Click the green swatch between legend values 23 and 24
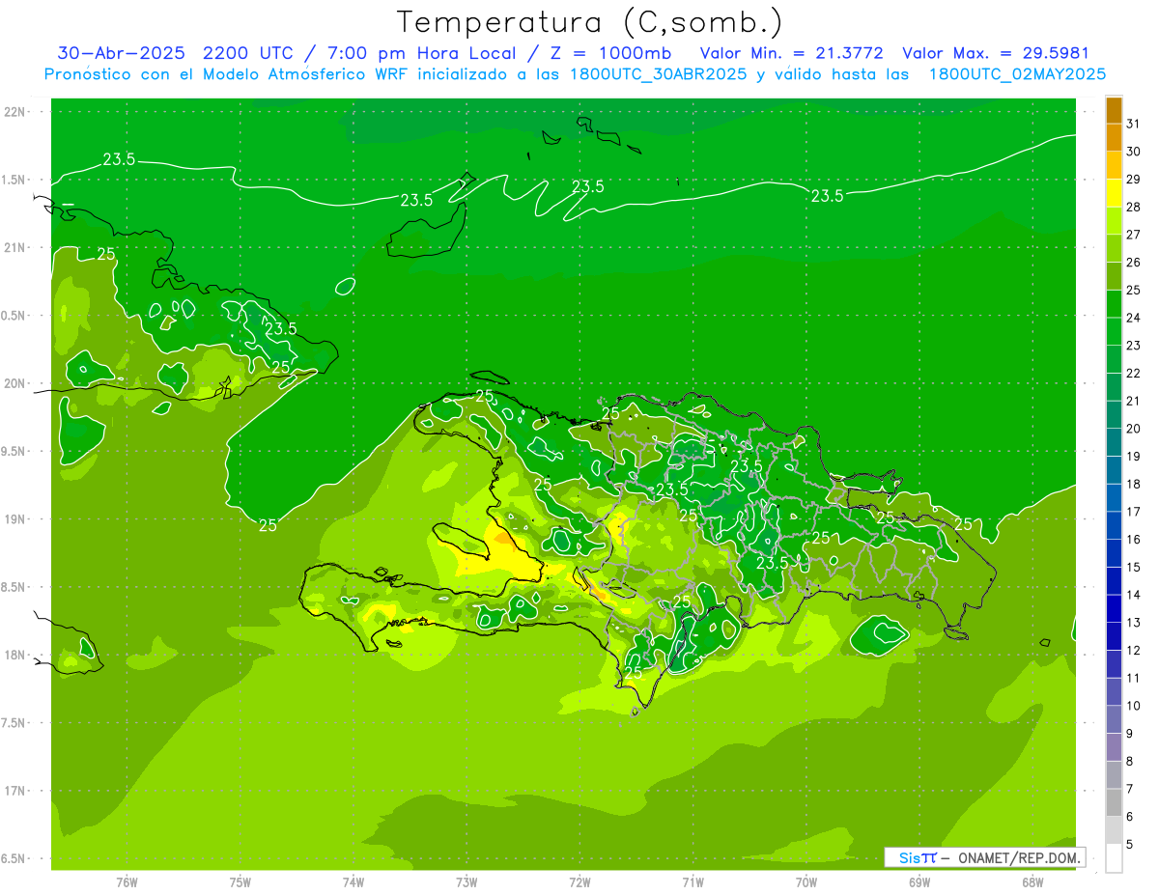The height and width of the screenshot is (895, 1159). pos(1114,332)
